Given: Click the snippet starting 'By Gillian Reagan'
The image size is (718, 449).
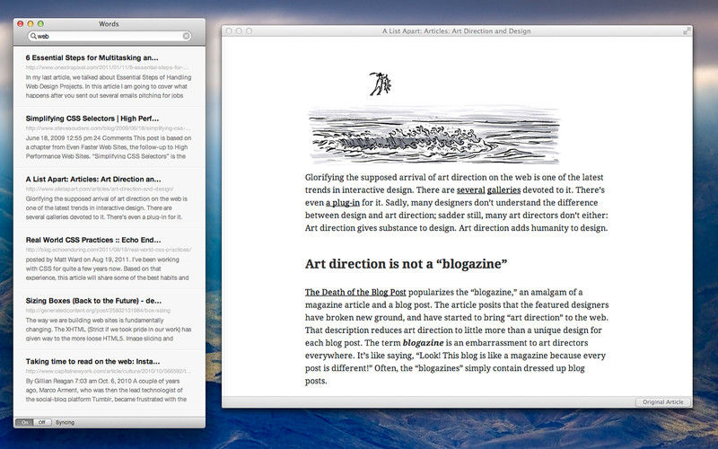Looking at the screenshot, I should click(x=106, y=390).
